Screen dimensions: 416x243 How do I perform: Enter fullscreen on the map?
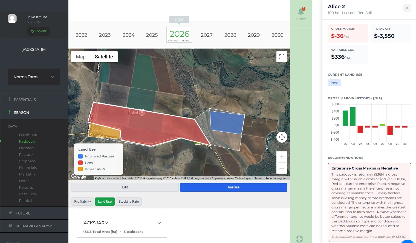(282, 57)
